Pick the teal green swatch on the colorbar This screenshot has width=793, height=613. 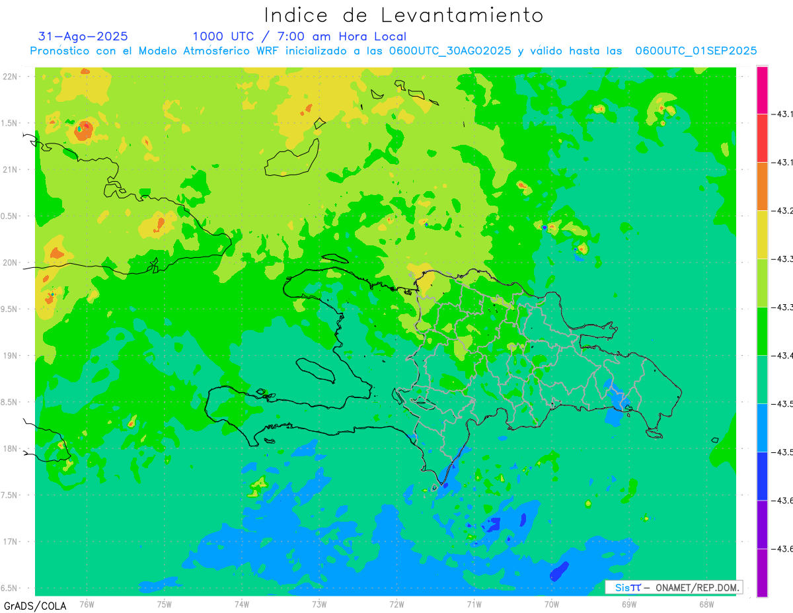(x=762, y=380)
